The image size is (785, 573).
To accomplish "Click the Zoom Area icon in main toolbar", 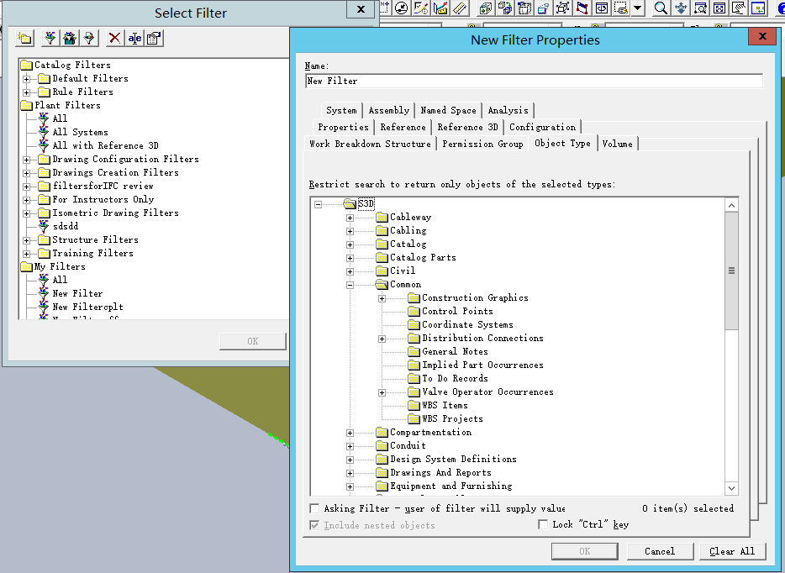I will coord(700,8).
